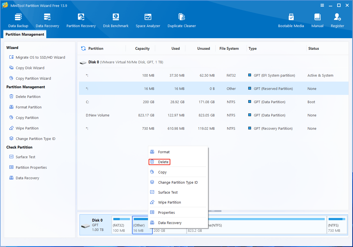This screenshot has width=353, height=247.
Task: Click the Boot status cell
Action: pos(311,102)
